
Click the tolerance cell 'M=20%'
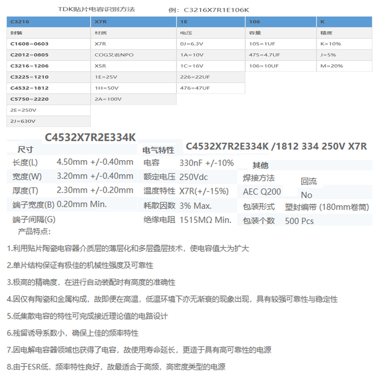click(344, 66)
